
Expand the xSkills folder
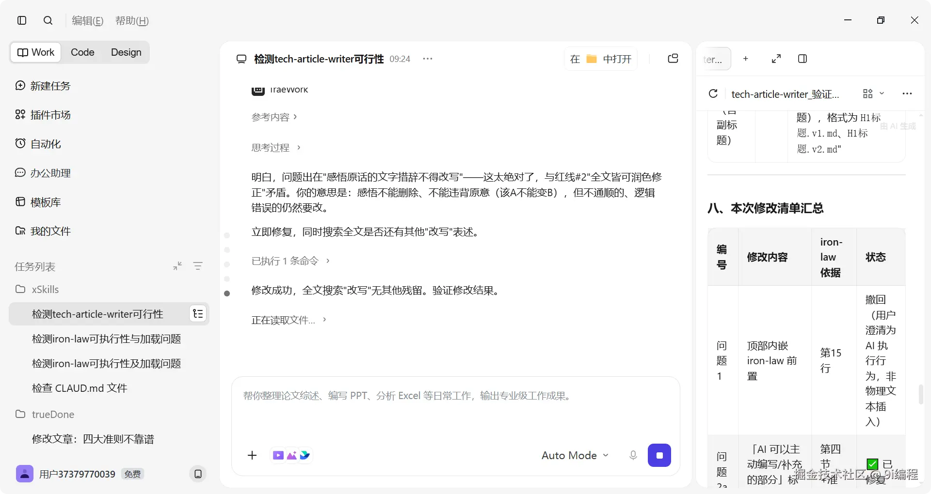(x=37, y=289)
